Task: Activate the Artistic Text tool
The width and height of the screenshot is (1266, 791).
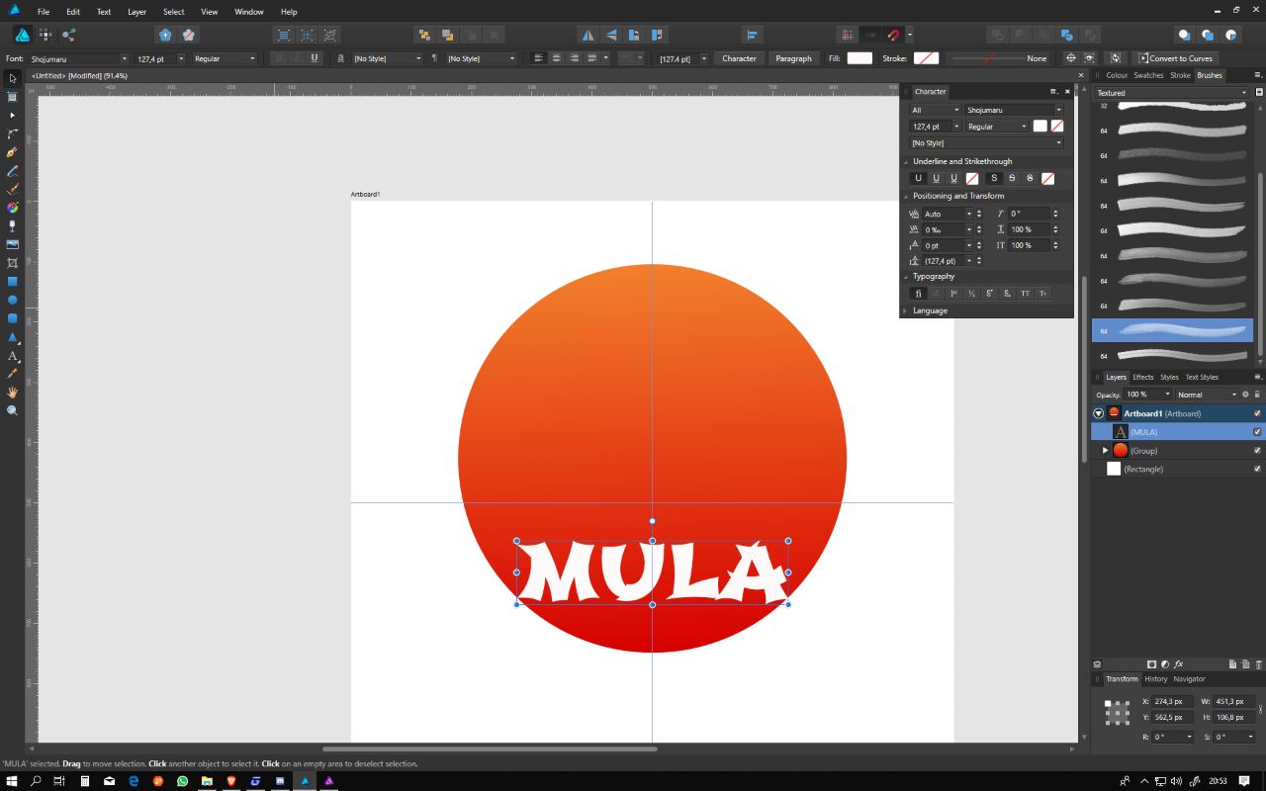Action: [x=13, y=356]
